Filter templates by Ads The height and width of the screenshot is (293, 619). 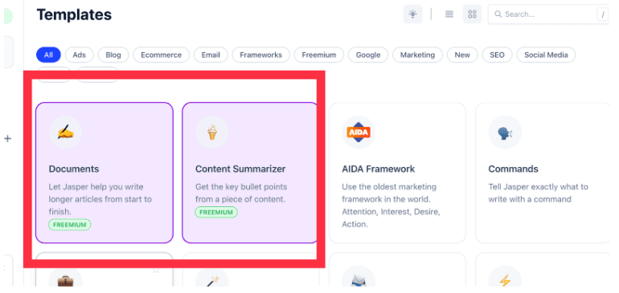tap(80, 55)
